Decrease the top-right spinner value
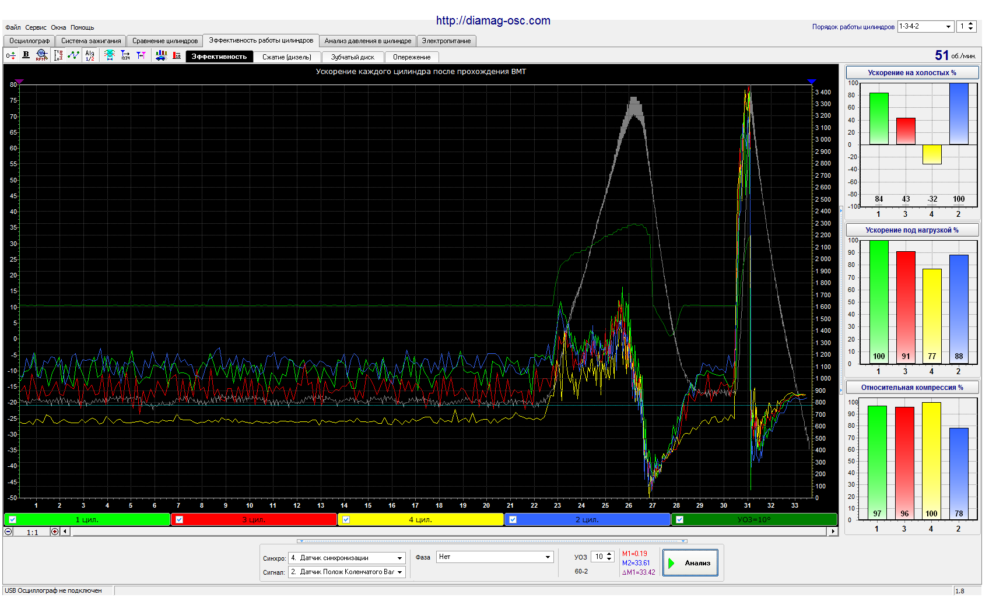This screenshot has width=989, height=598. (x=971, y=30)
